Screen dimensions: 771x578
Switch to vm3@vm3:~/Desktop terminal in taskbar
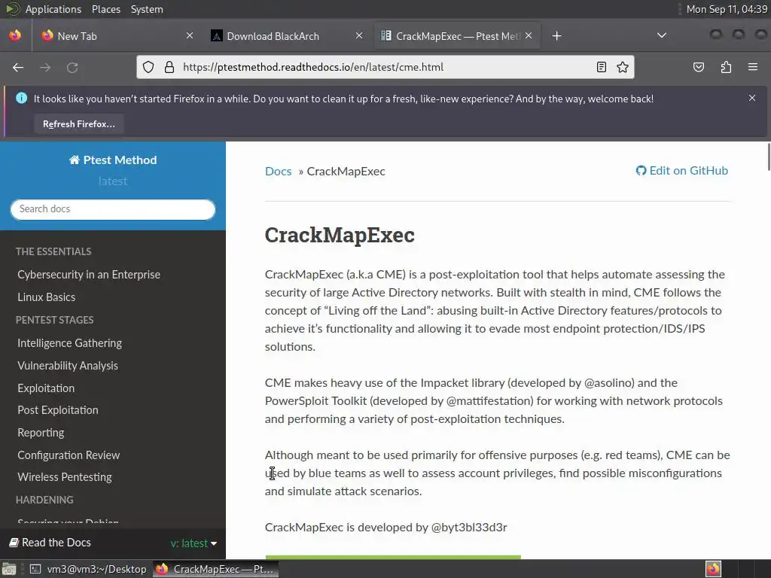click(x=89, y=569)
